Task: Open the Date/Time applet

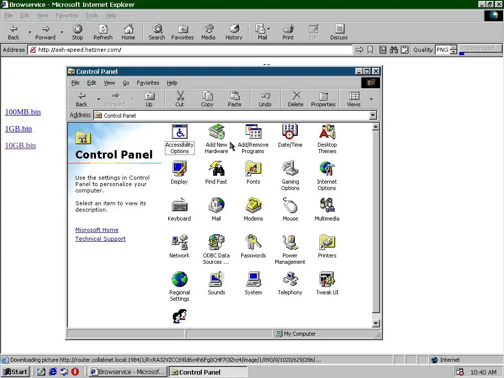Action: pyautogui.click(x=290, y=136)
